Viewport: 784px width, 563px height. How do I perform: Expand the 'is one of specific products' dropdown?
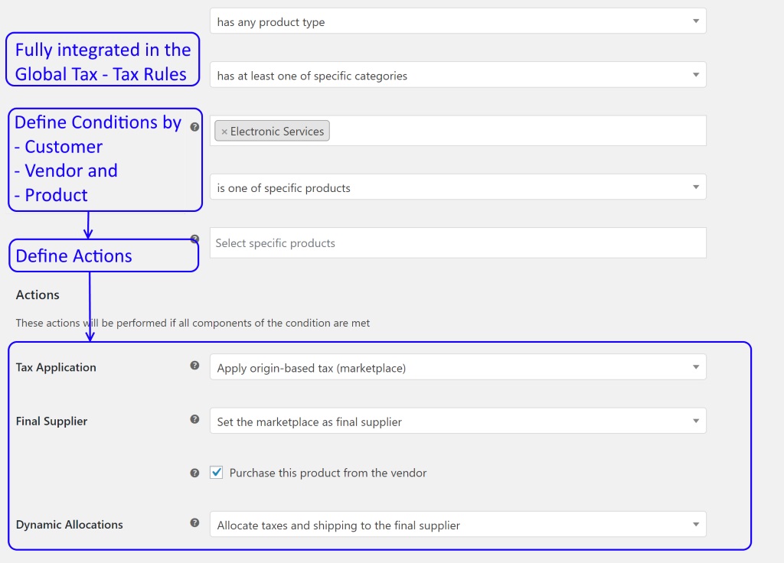[458, 187]
